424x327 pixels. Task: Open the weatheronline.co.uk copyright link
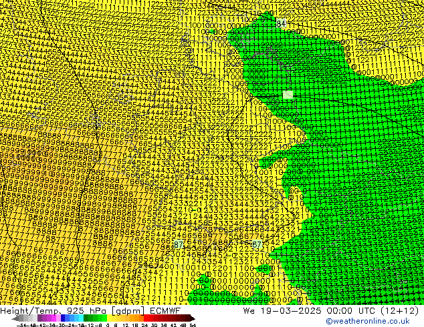368,321
